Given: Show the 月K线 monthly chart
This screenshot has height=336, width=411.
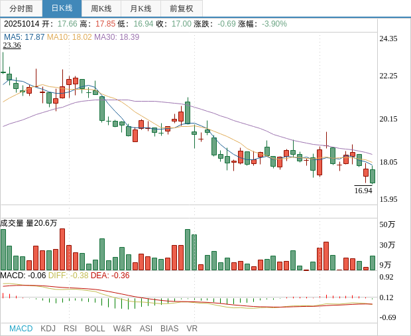Looking at the screenshot, I should (141, 9).
